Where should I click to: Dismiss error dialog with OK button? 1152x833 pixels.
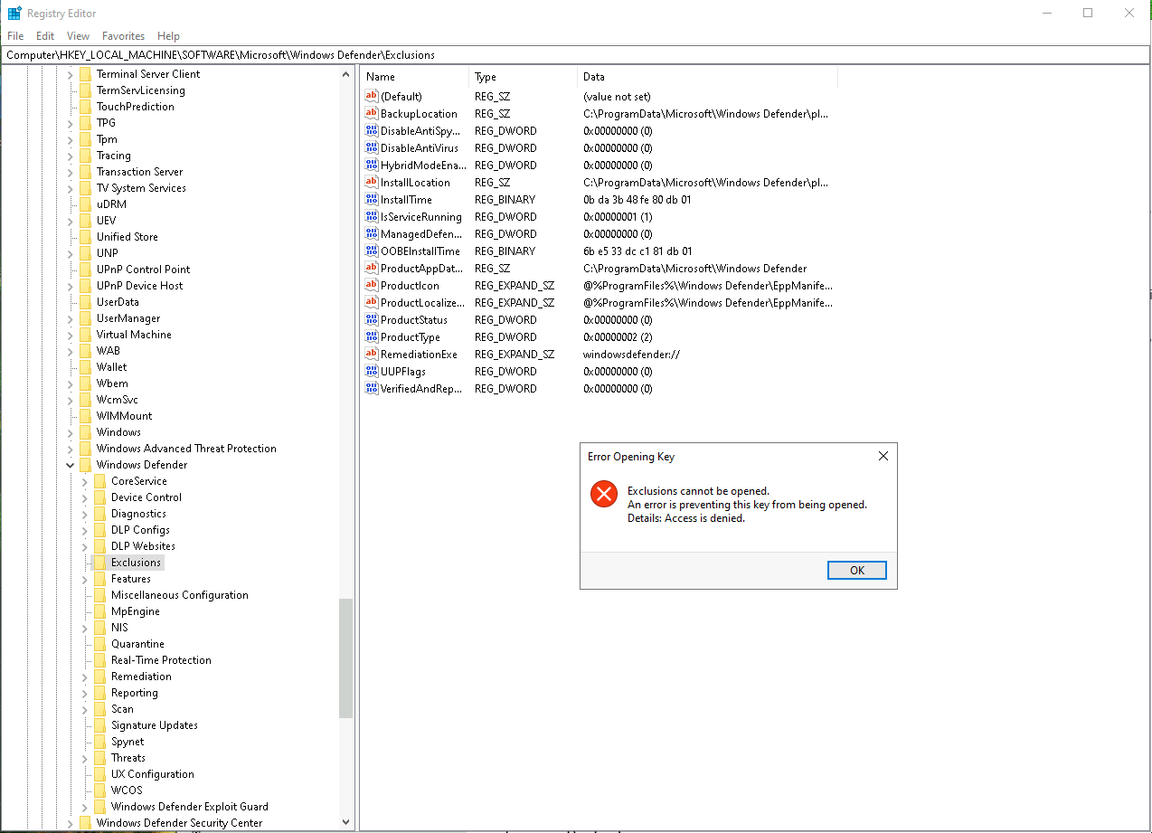856,570
